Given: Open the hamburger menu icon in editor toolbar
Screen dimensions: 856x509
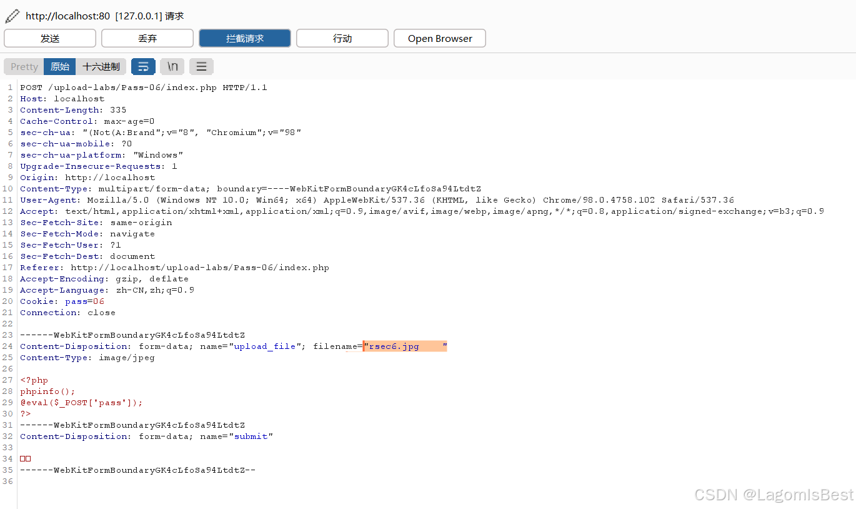Looking at the screenshot, I should [201, 66].
